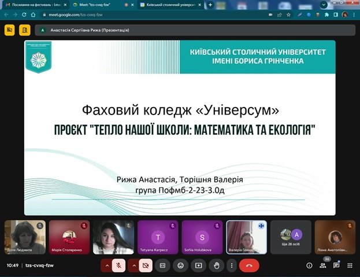The width and height of the screenshot is (360, 277).
Task: Click the present screen icon
Action: [x=199, y=265]
